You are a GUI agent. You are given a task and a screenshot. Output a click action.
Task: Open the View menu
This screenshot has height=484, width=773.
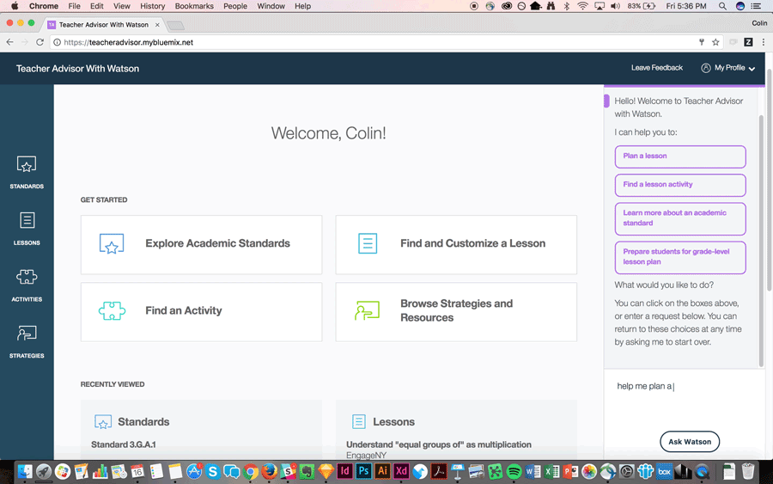121,6
